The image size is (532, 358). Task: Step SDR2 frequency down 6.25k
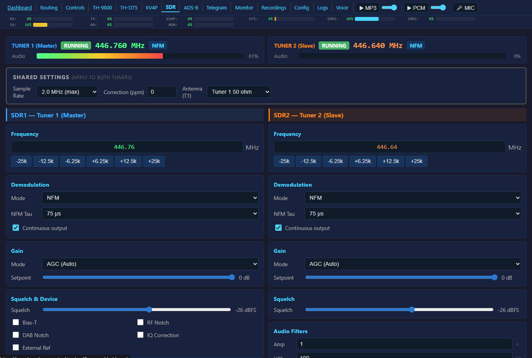point(335,161)
